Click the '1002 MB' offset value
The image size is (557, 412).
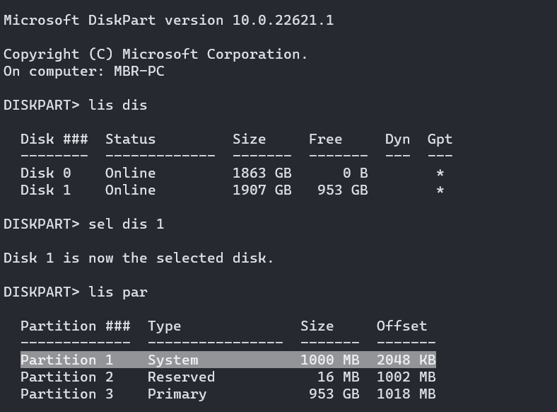406,377
